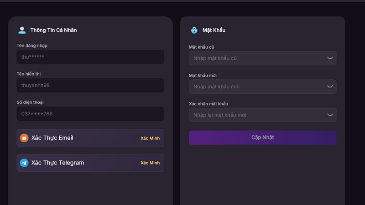Select the display name field thuyanhh98
The image size is (365, 205).
point(90,85)
